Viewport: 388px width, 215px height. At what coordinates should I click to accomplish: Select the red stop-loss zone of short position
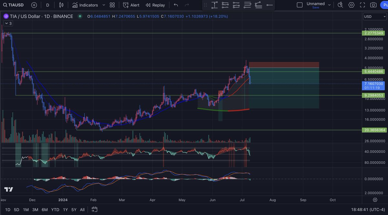[x=284, y=65]
